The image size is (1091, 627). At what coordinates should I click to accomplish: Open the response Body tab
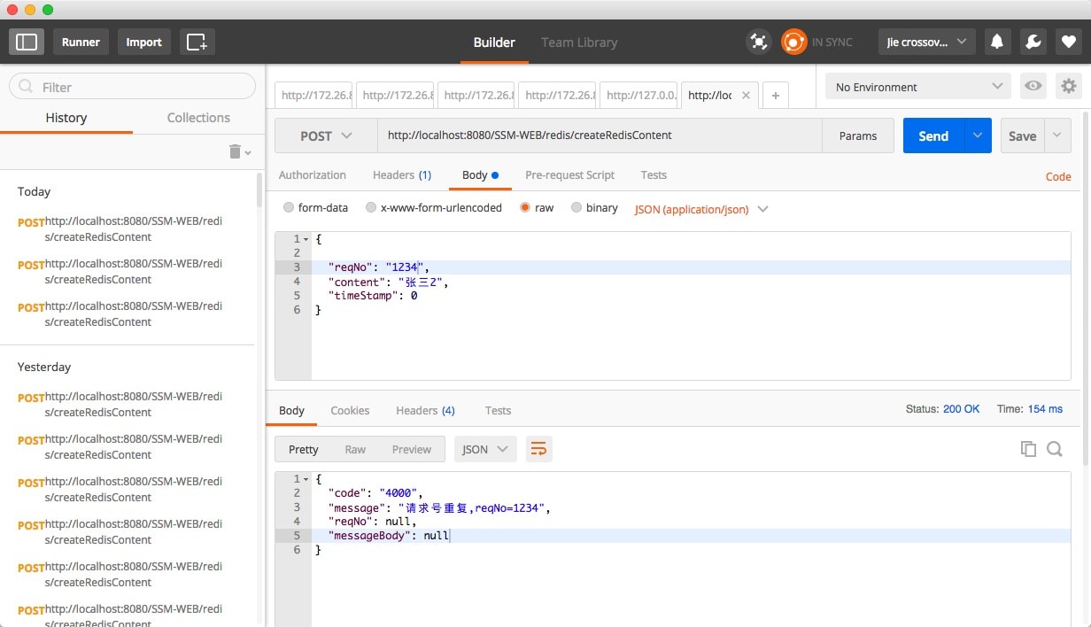point(291,411)
